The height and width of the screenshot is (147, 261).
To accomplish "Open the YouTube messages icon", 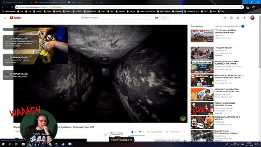I will (x=238, y=18).
